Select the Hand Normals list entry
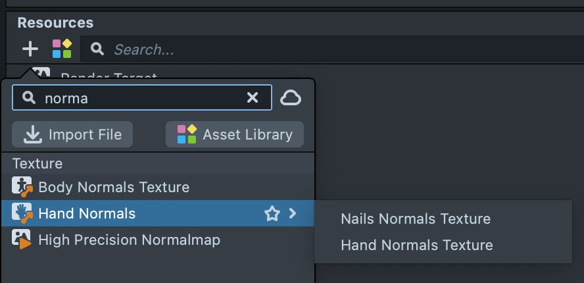 point(87,213)
